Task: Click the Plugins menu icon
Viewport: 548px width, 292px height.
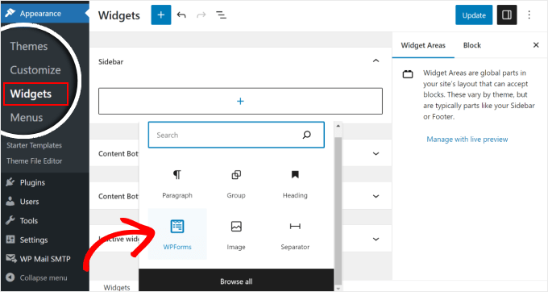Action: [x=10, y=182]
